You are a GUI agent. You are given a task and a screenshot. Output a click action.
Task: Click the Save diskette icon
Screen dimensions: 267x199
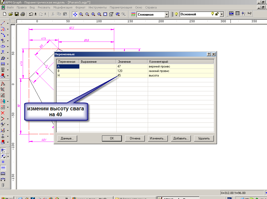click(17, 14)
